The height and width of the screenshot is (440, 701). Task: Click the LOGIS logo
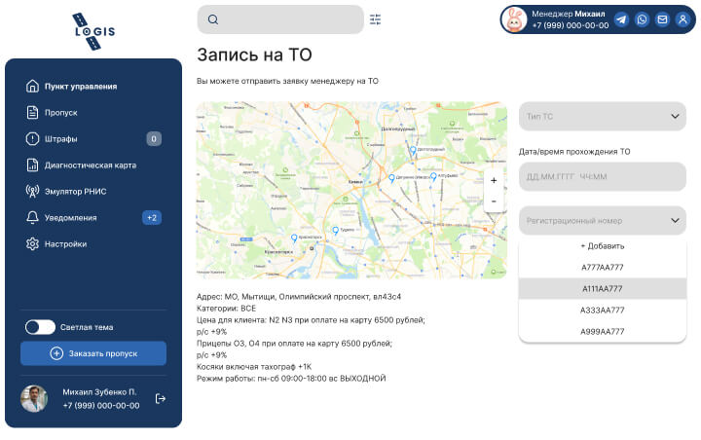tap(93, 31)
